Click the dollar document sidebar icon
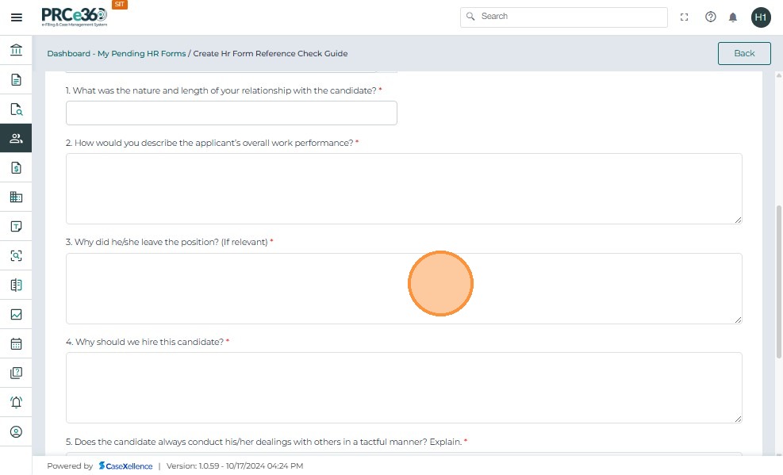 click(x=16, y=168)
